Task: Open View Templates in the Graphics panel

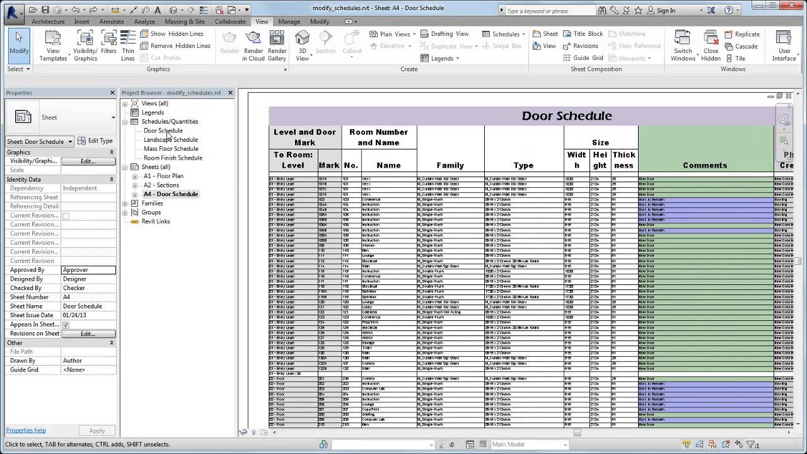Action: (x=54, y=45)
